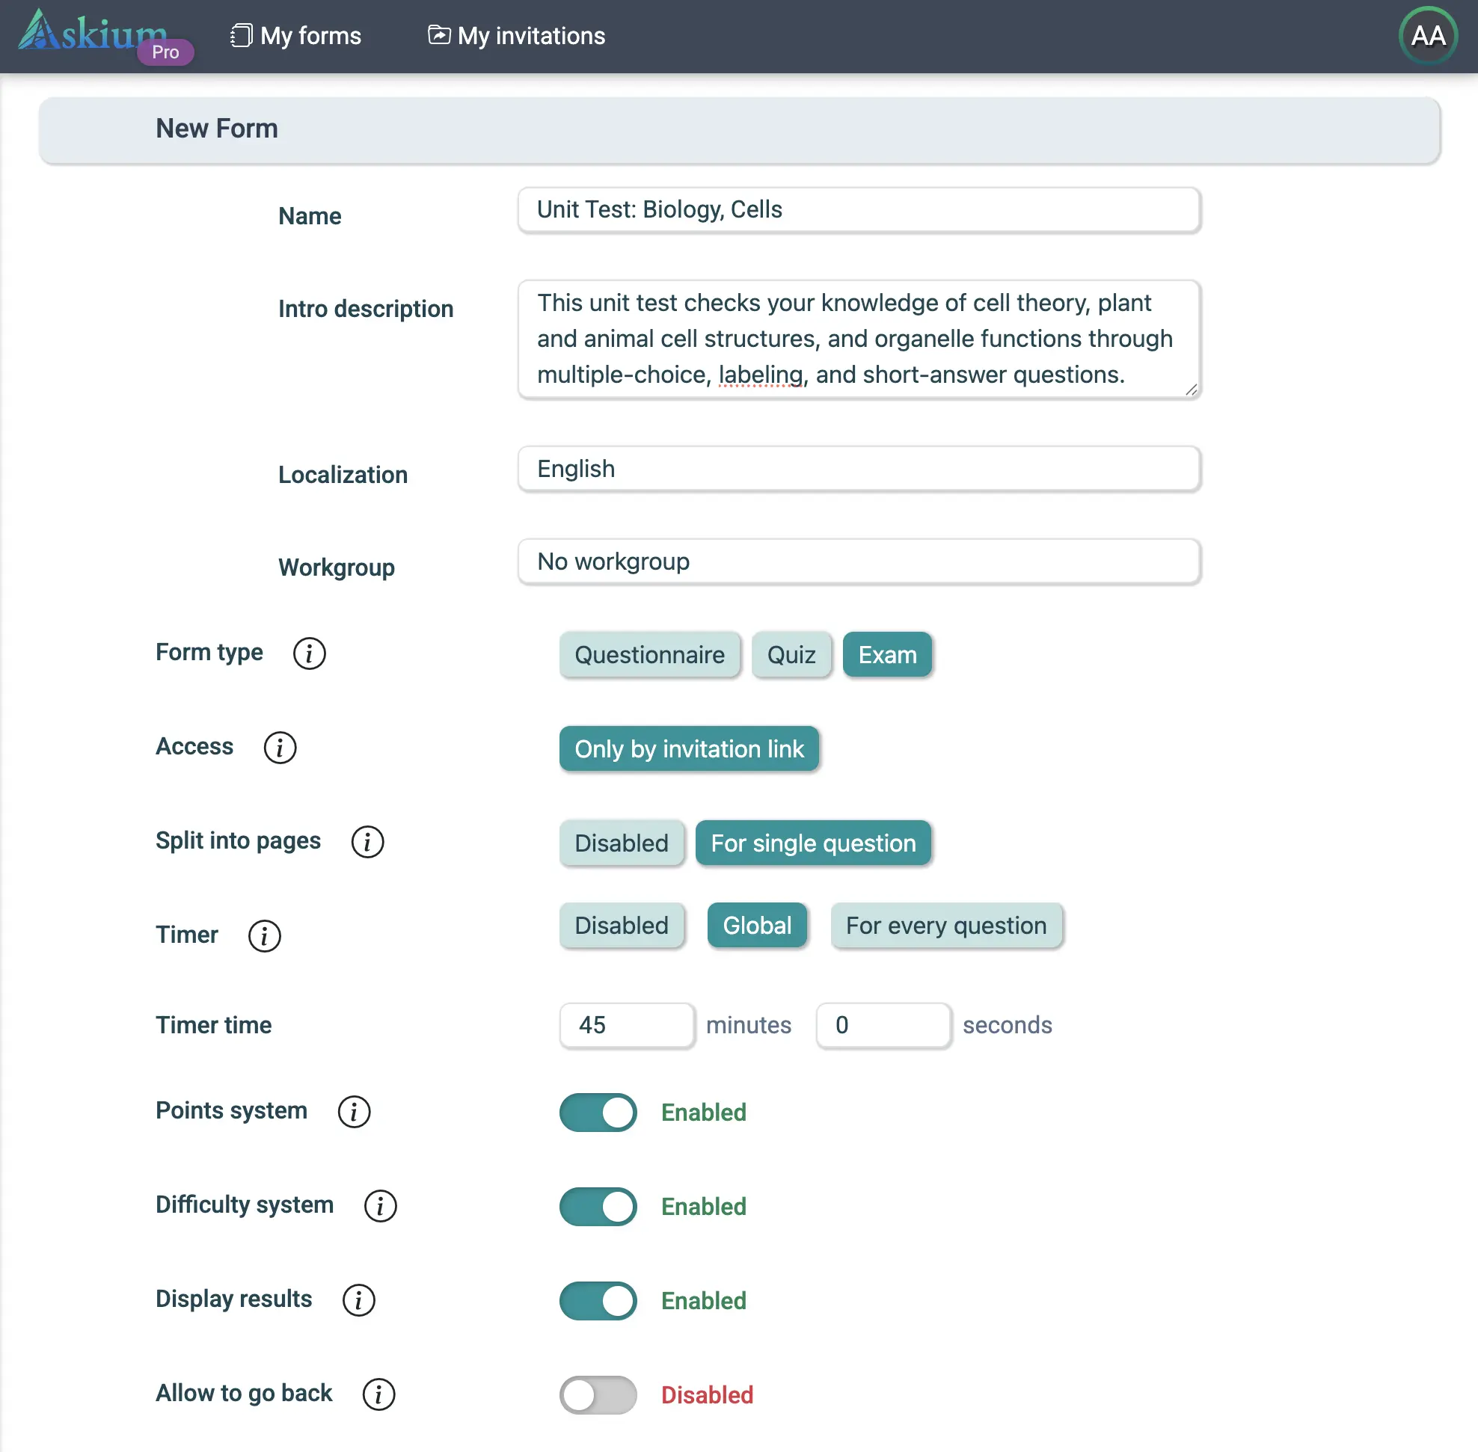Click the Display results info icon

pyautogui.click(x=358, y=1299)
